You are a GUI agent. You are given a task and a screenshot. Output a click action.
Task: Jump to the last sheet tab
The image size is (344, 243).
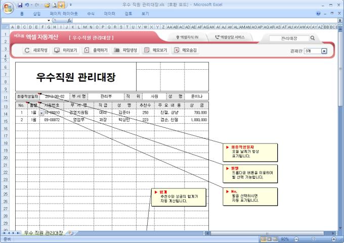[x=18, y=233]
